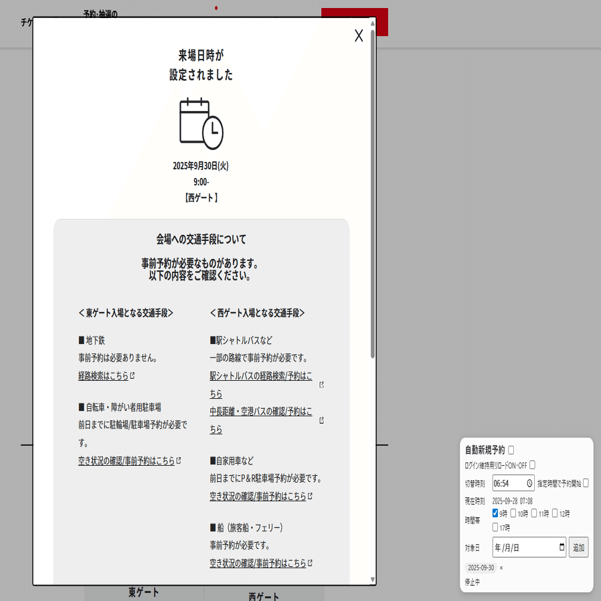Select 西ゲート tab behind the dialog
This screenshot has height=601, width=601.
[264, 595]
